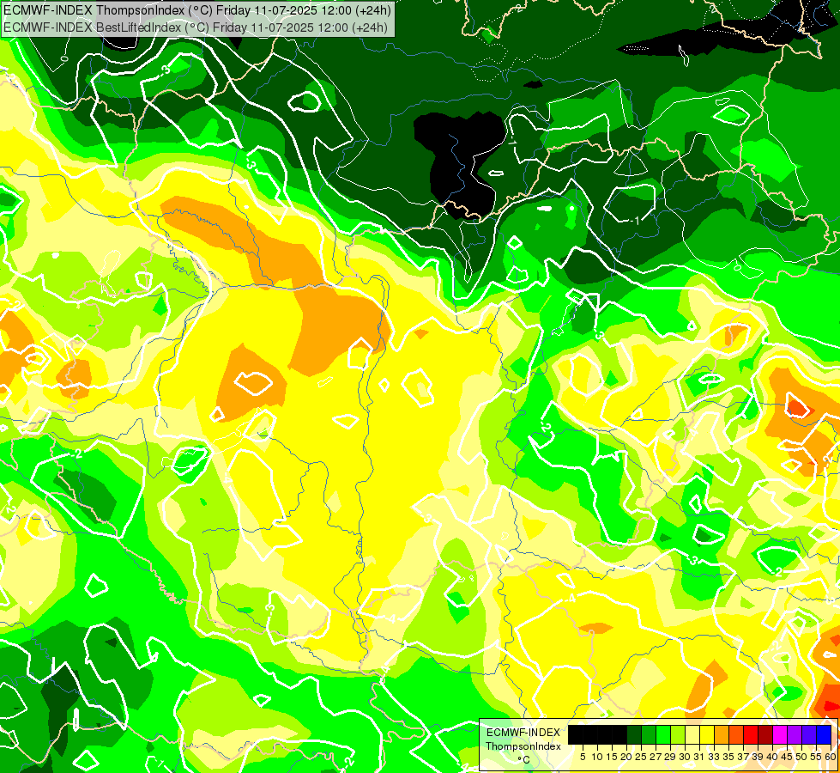Pick the purple 45–50 legend swatch
Image resolution: width=840 pixels, height=773 pixels.
coord(795,735)
